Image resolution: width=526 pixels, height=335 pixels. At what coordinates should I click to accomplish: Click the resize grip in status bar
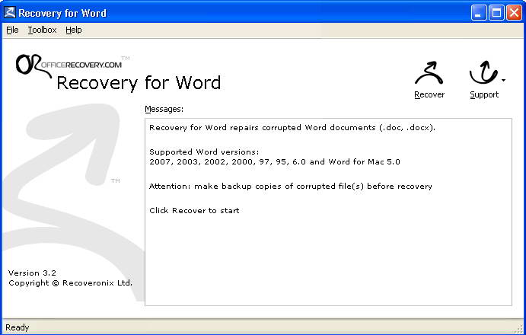518,328
